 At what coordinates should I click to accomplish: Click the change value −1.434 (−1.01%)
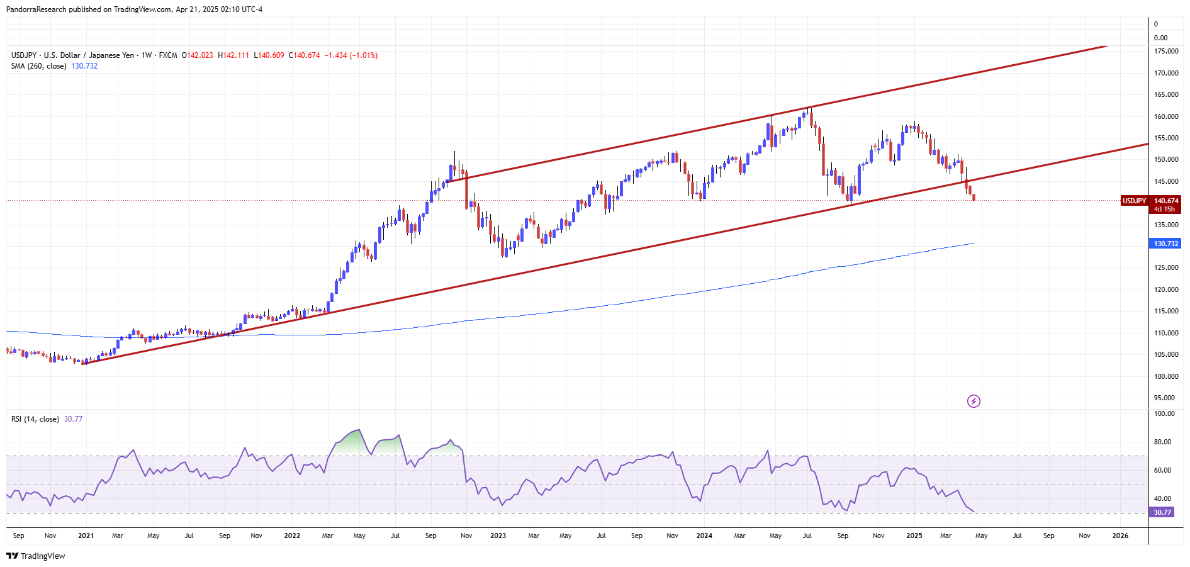(351, 55)
